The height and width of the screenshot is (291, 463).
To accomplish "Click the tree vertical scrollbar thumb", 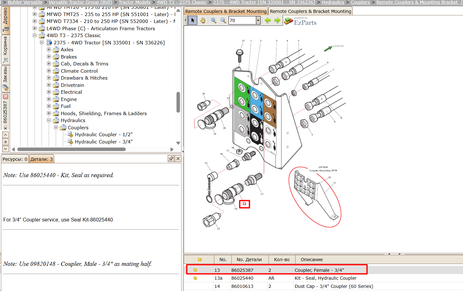I will [x=178, y=102].
